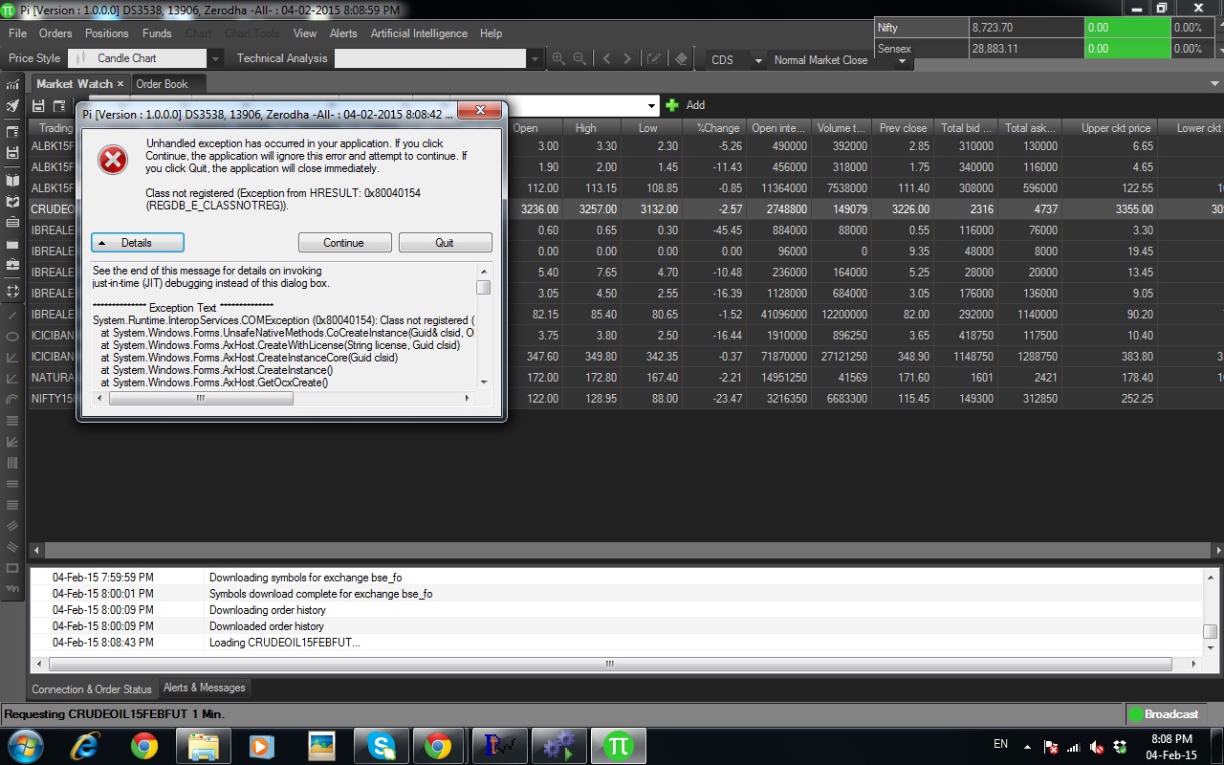Open Internet Explorer from the taskbar

pos(85,746)
